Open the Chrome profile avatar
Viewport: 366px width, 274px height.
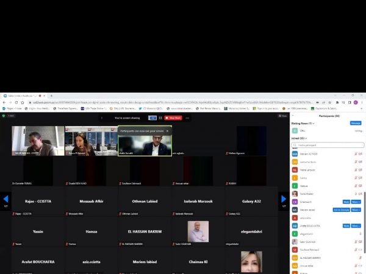(x=356, y=102)
